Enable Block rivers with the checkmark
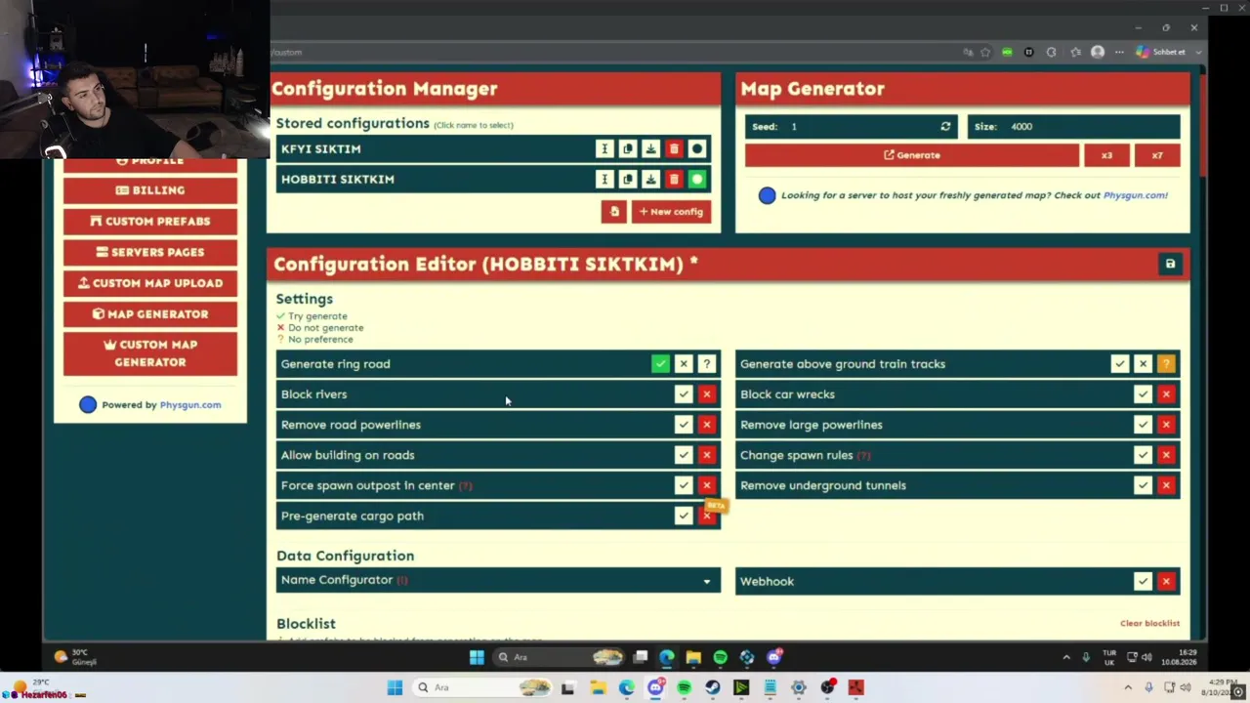Viewport: 1250px width, 703px height. tap(684, 394)
